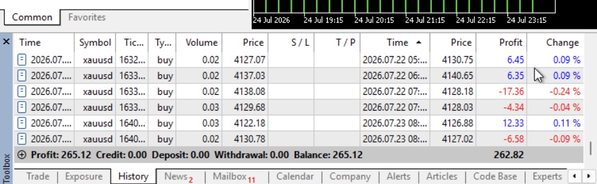Select the row icon for profit 6.35
Image resolution: width=597 pixels, height=184 pixels.
click(x=21, y=76)
